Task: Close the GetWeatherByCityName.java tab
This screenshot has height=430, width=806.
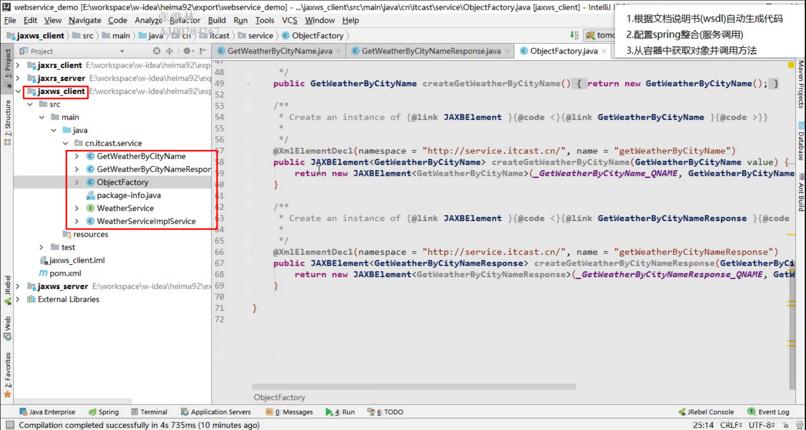Action: [x=339, y=51]
